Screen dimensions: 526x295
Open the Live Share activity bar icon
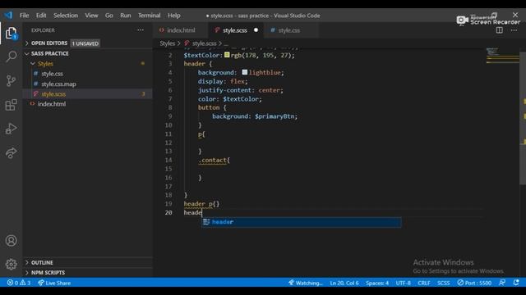pos(11,153)
